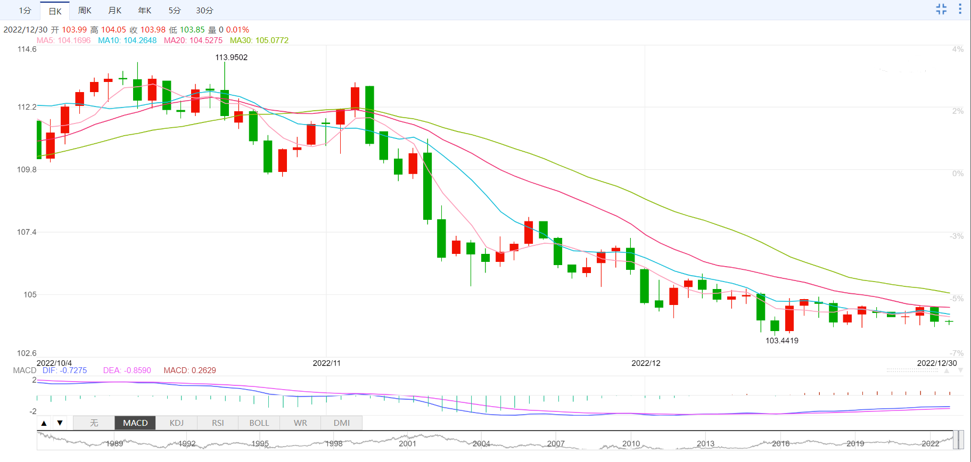
Task: Show the WR indicator
Action: [300, 423]
